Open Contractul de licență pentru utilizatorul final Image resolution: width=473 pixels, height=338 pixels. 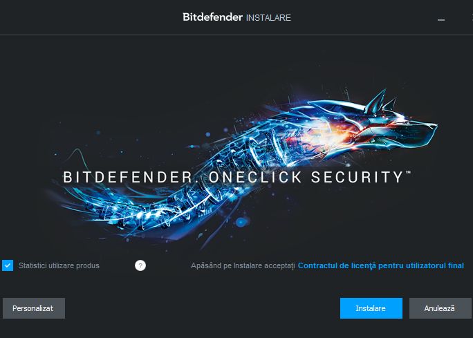381,265
